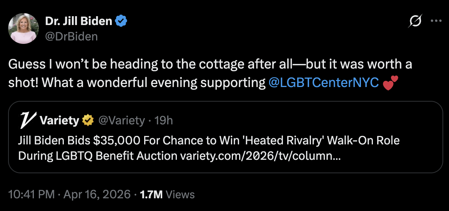449x211 pixels.
Task: Click the 19h quoted post timestamp
Action: 163,121
